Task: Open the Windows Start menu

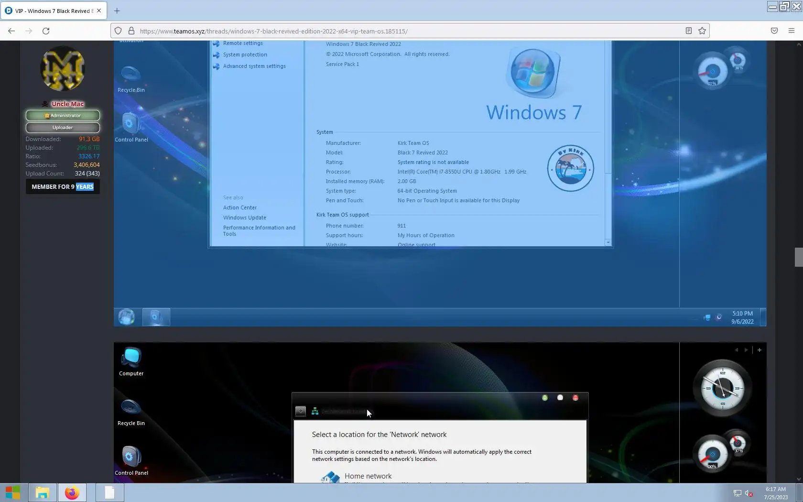Action: [x=13, y=492]
